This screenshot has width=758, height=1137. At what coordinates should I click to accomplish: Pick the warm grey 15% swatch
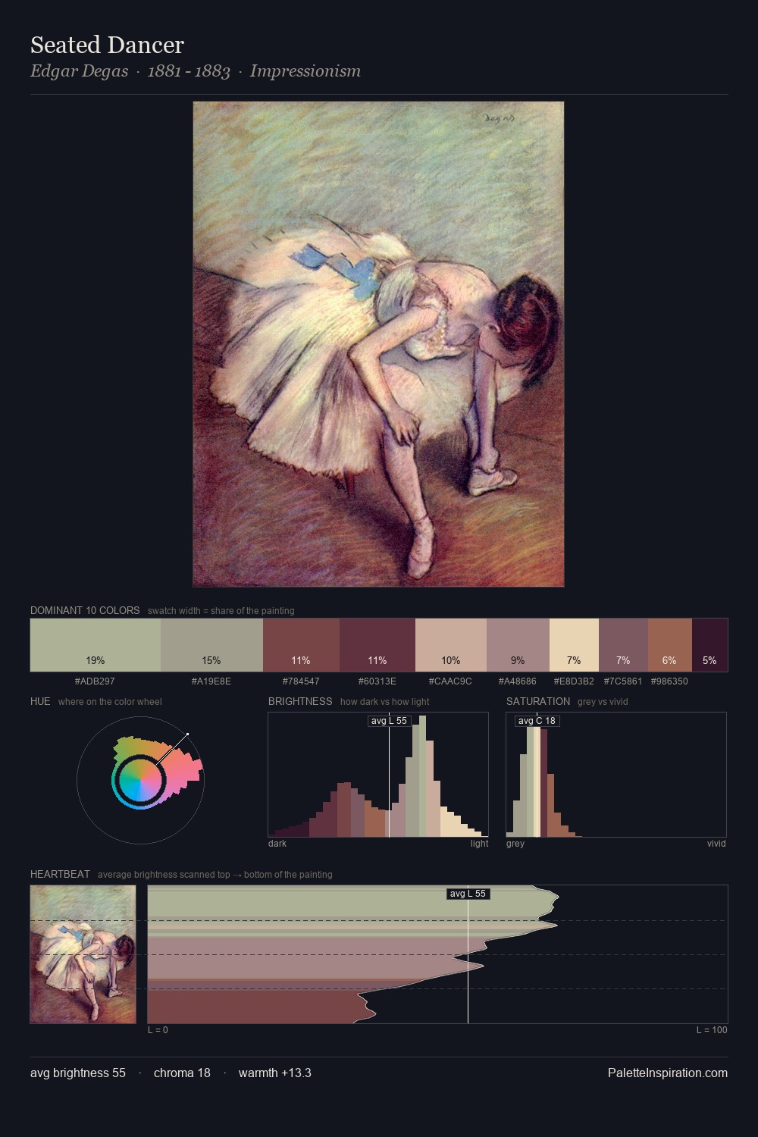pyautogui.click(x=211, y=645)
